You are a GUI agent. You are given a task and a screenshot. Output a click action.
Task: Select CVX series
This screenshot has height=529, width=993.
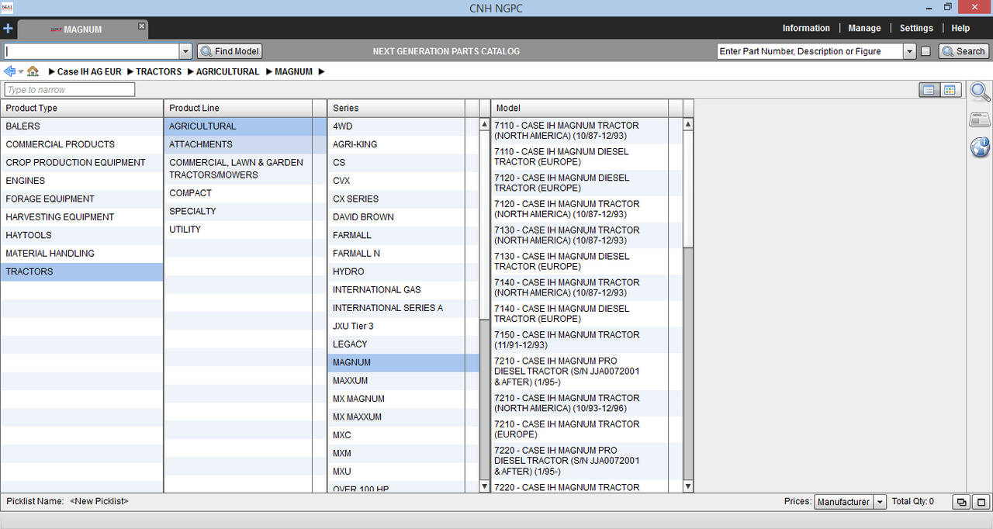[403, 181]
